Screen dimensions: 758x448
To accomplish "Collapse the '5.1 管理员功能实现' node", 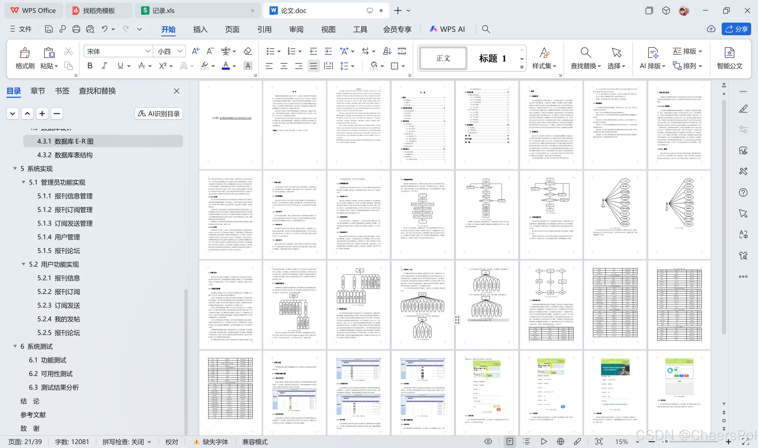I will [x=23, y=182].
